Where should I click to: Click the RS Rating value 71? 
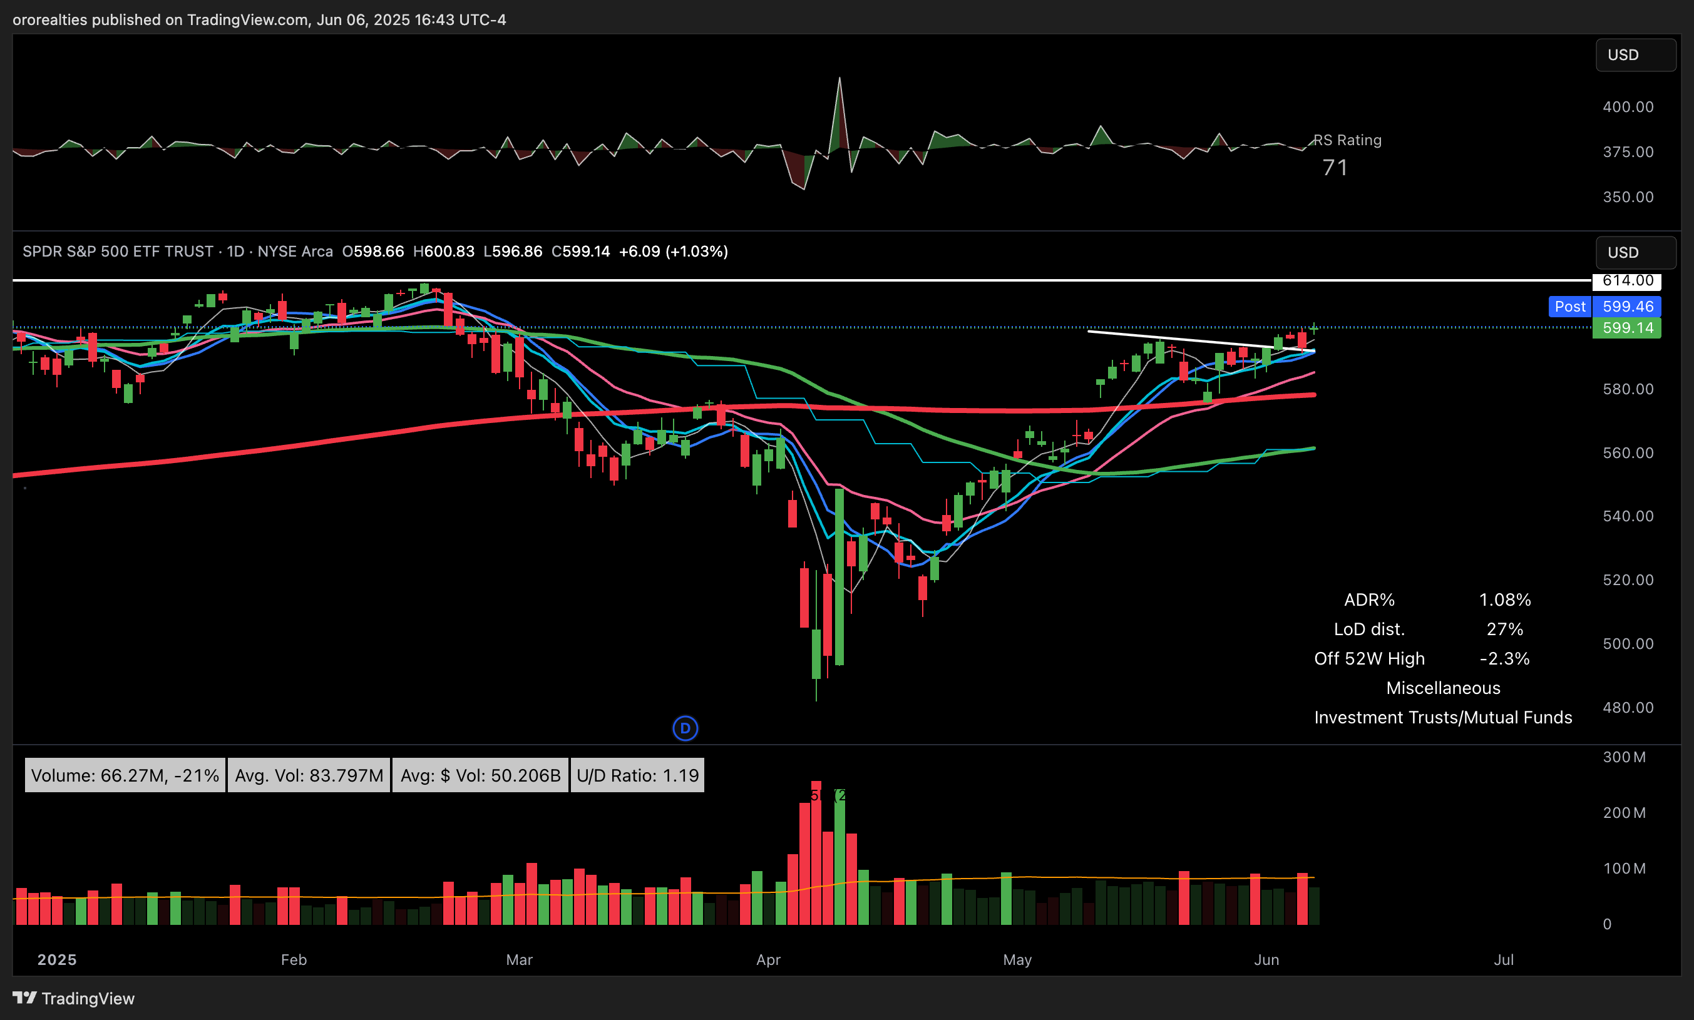pos(1335,168)
